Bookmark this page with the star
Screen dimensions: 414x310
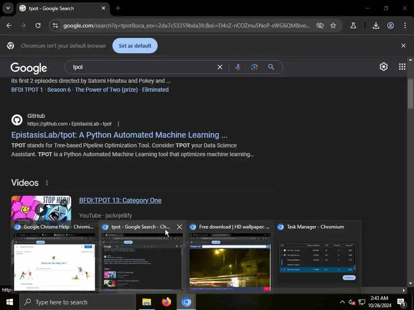click(333, 25)
